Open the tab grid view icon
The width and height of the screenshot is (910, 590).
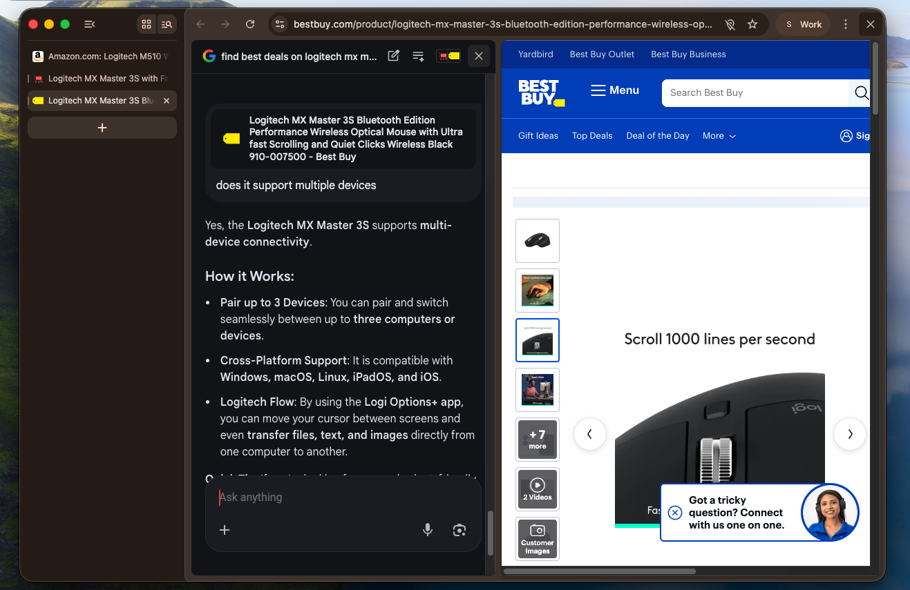coord(146,24)
